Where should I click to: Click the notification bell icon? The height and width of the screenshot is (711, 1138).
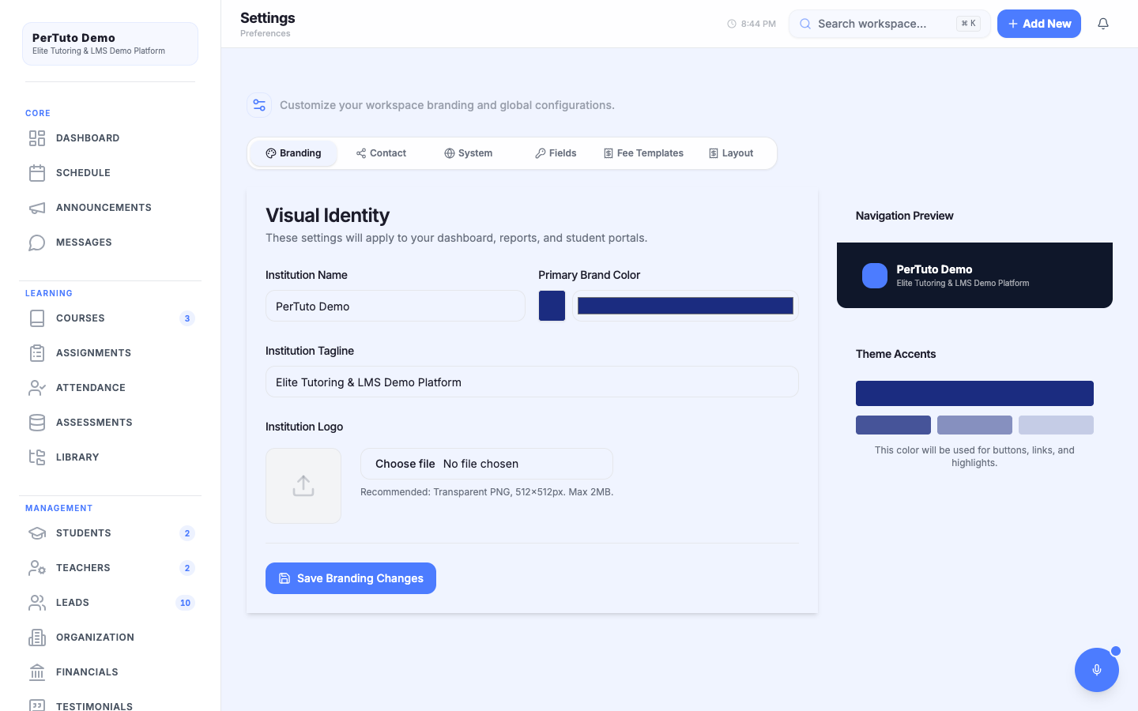[x=1103, y=24]
